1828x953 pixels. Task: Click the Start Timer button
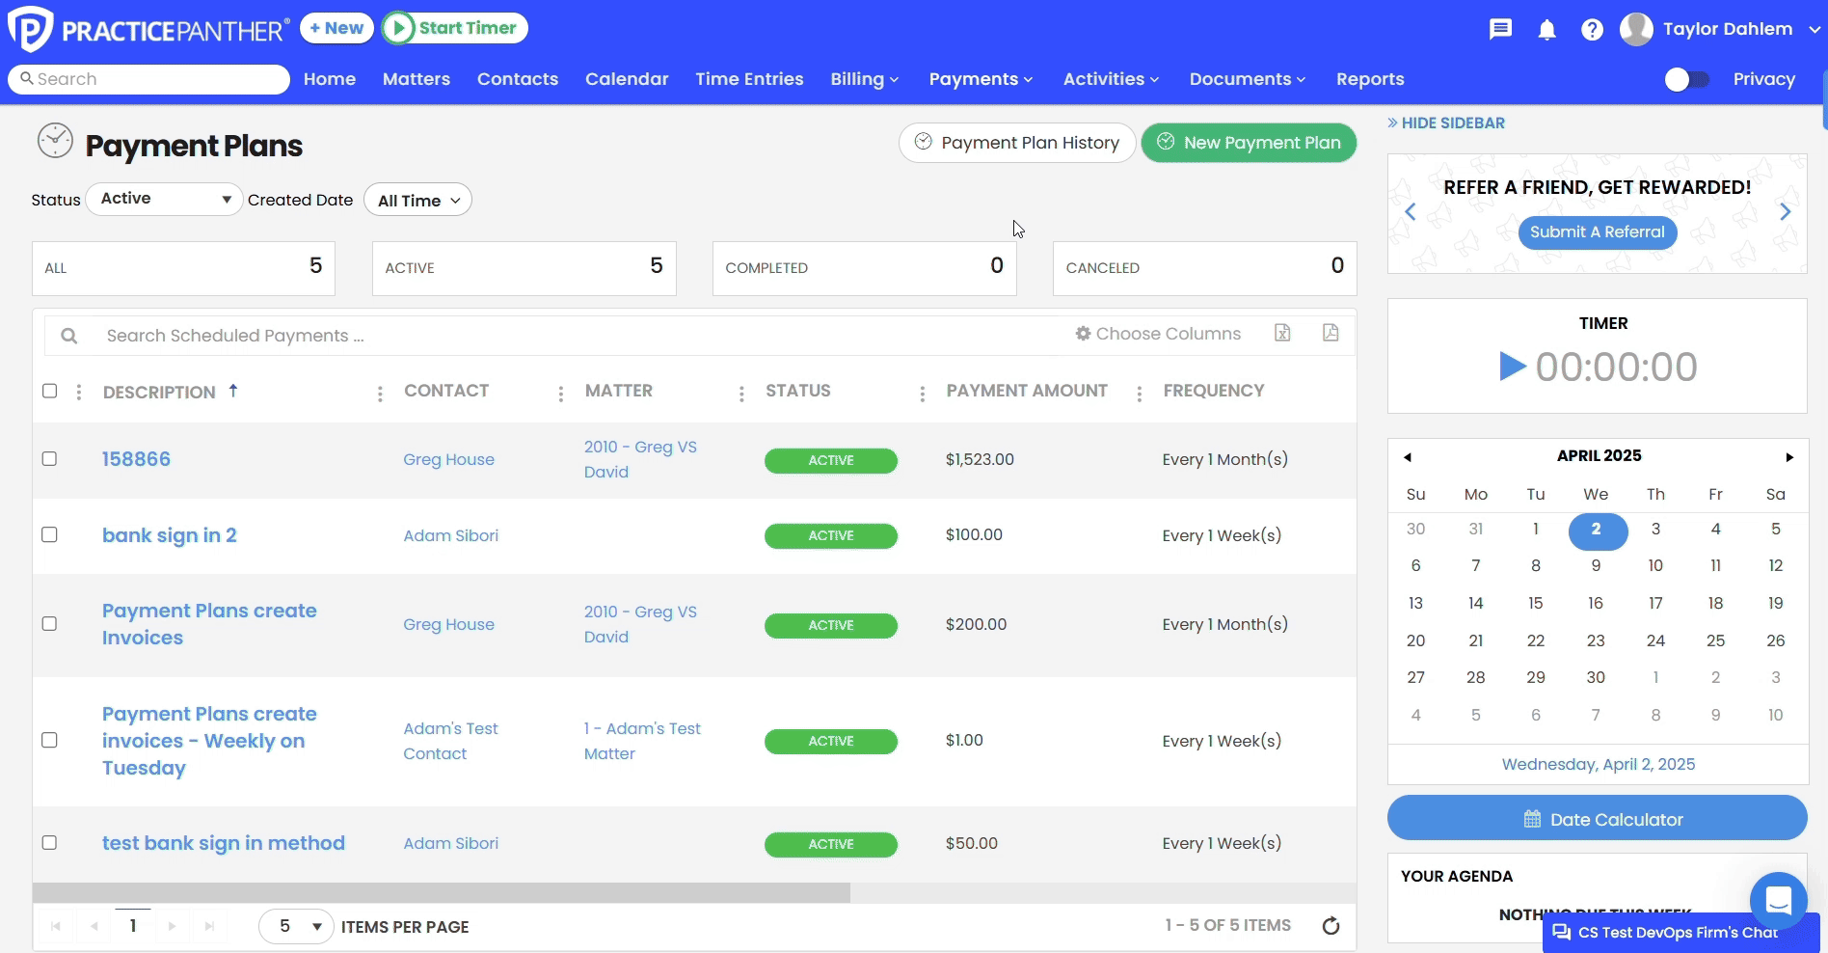(455, 28)
